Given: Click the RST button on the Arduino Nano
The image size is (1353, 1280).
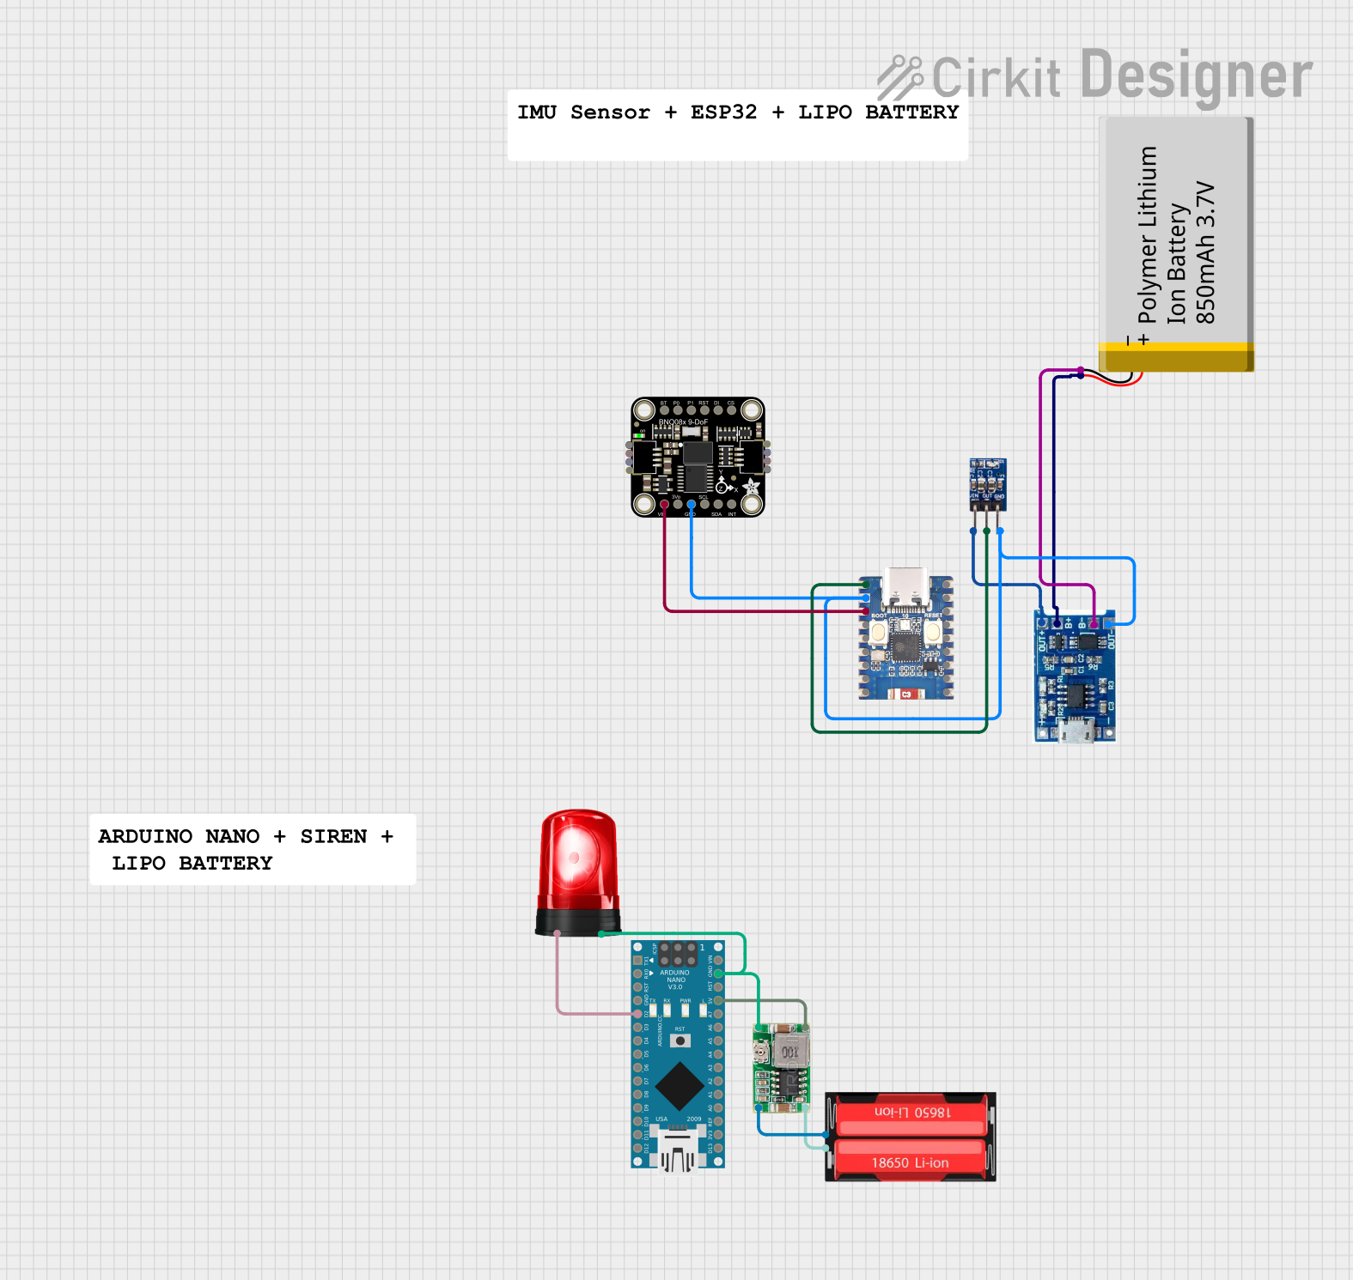Looking at the screenshot, I should point(680,1040).
